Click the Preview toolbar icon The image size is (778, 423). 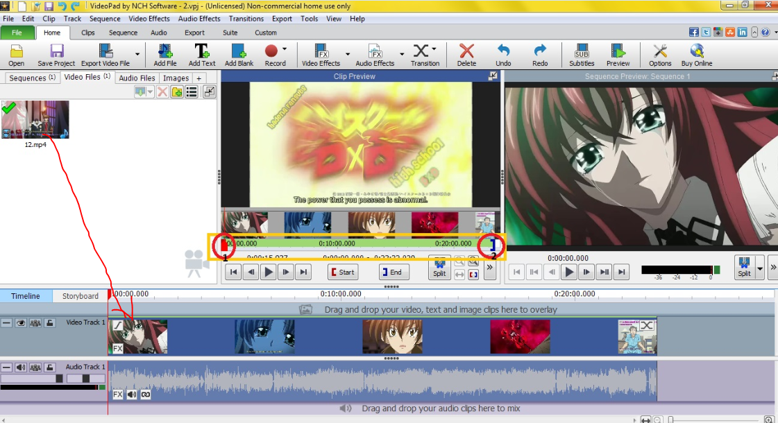coord(618,55)
